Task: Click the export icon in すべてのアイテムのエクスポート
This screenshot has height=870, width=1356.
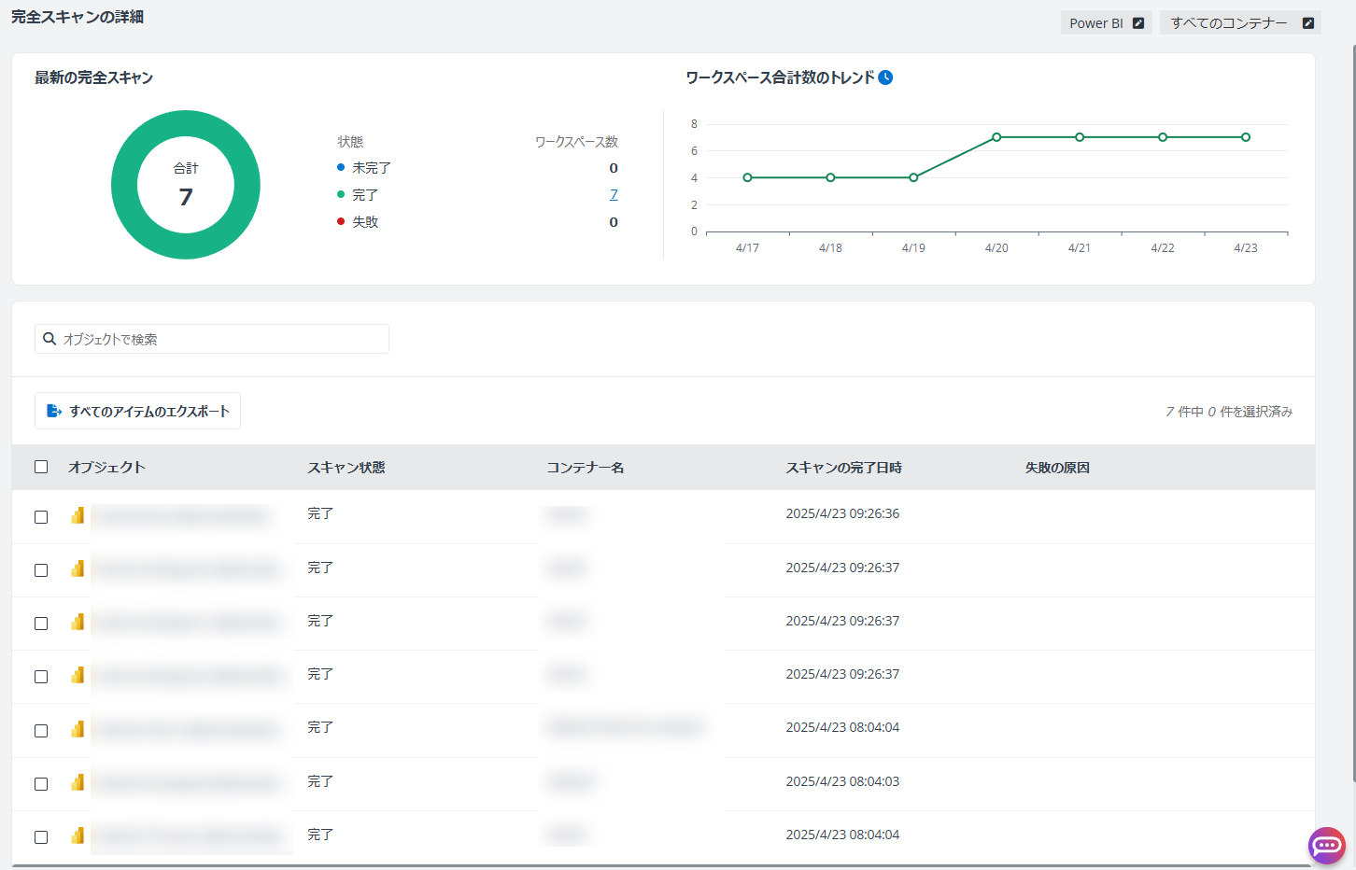Action: click(54, 411)
